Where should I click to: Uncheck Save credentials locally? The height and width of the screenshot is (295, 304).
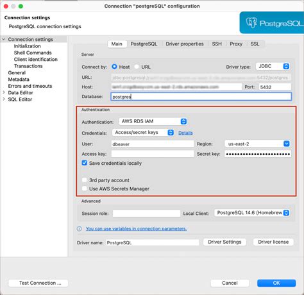pyautogui.click(x=85, y=163)
